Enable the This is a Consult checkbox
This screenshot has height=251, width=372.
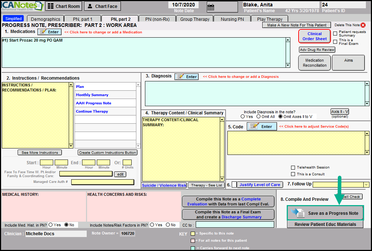(293, 174)
